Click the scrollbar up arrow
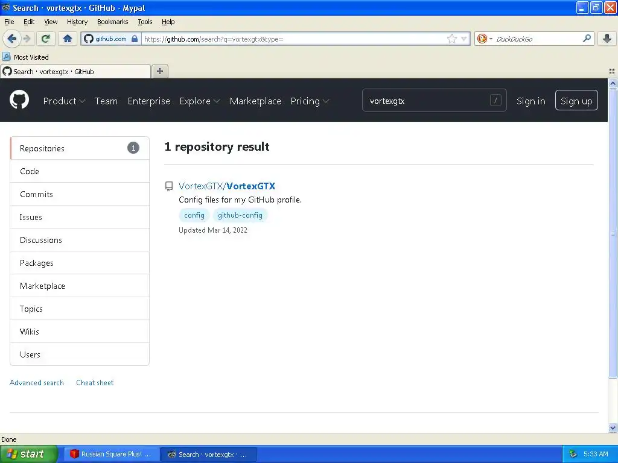Screen dimensions: 618x463 point(613,83)
